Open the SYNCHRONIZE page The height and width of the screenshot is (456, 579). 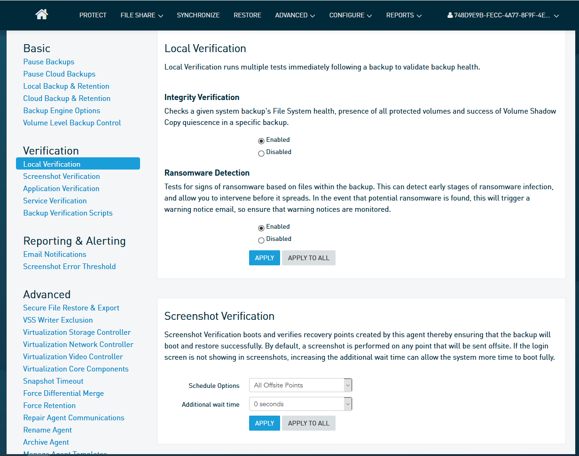[198, 15]
